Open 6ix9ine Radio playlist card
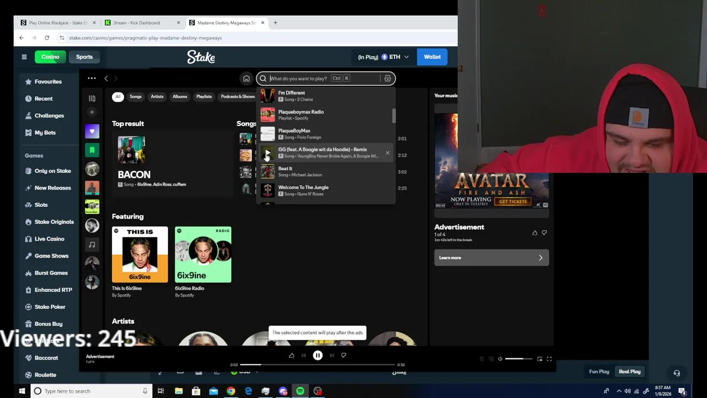Image resolution: width=707 pixels, height=398 pixels. click(203, 262)
